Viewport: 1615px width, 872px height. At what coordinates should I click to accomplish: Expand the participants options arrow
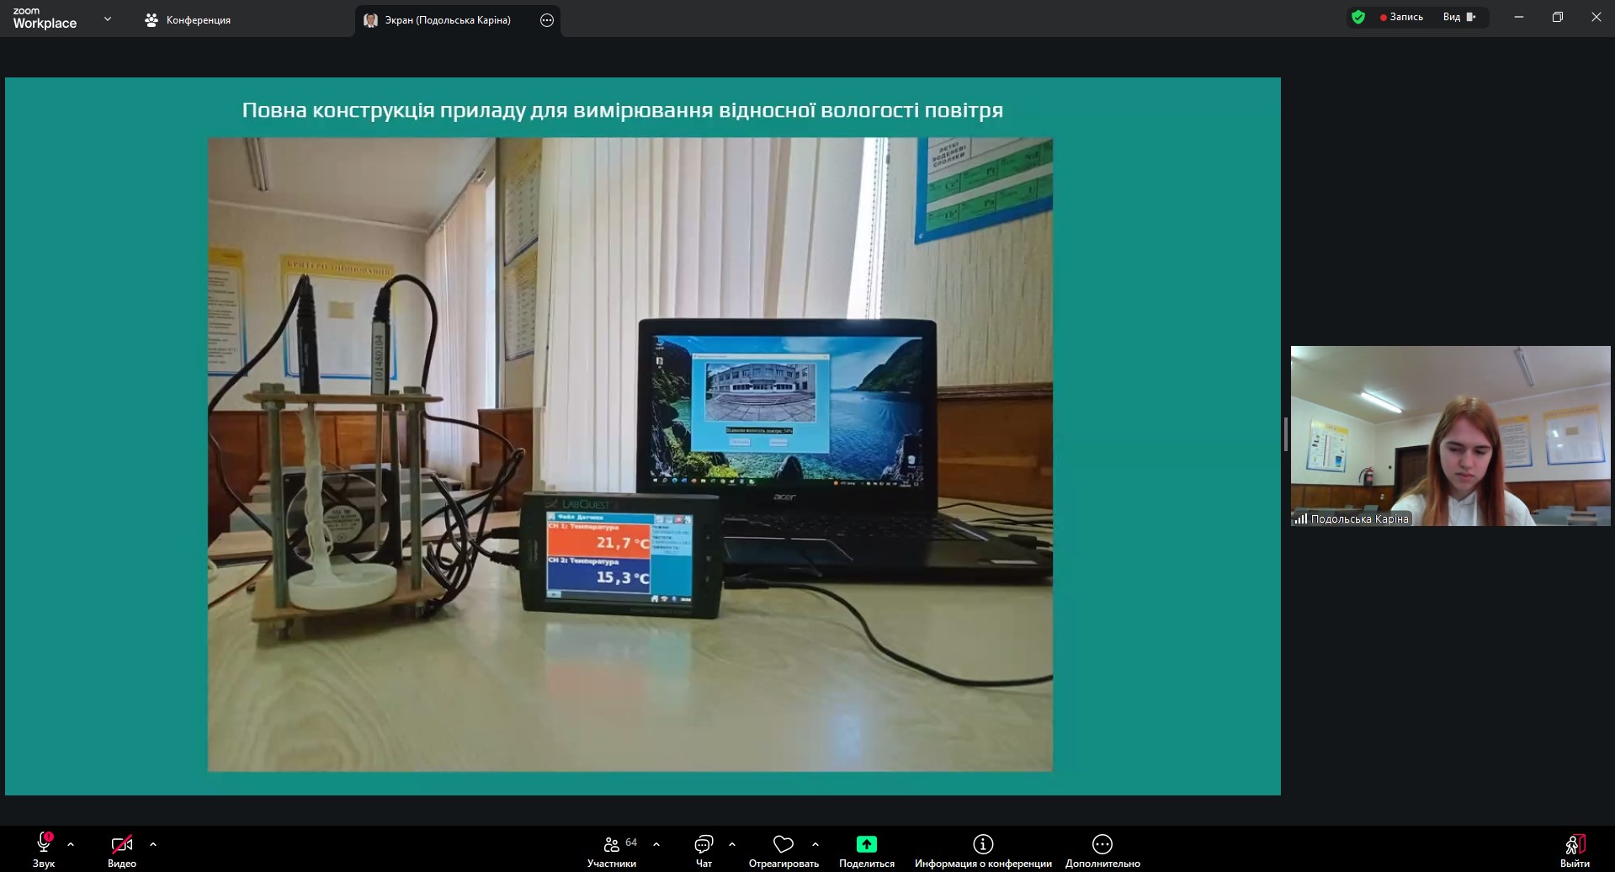pyautogui.click(x=656, y=844)
